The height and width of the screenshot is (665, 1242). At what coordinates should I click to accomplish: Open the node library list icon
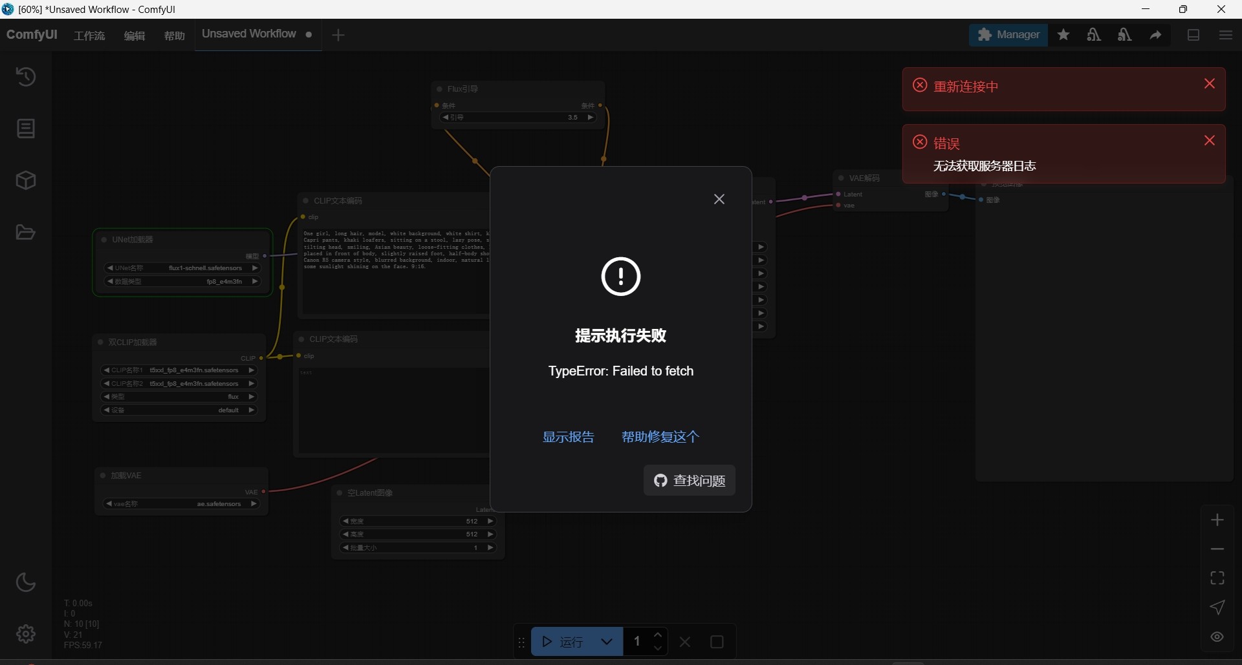[x=26, y=129]
